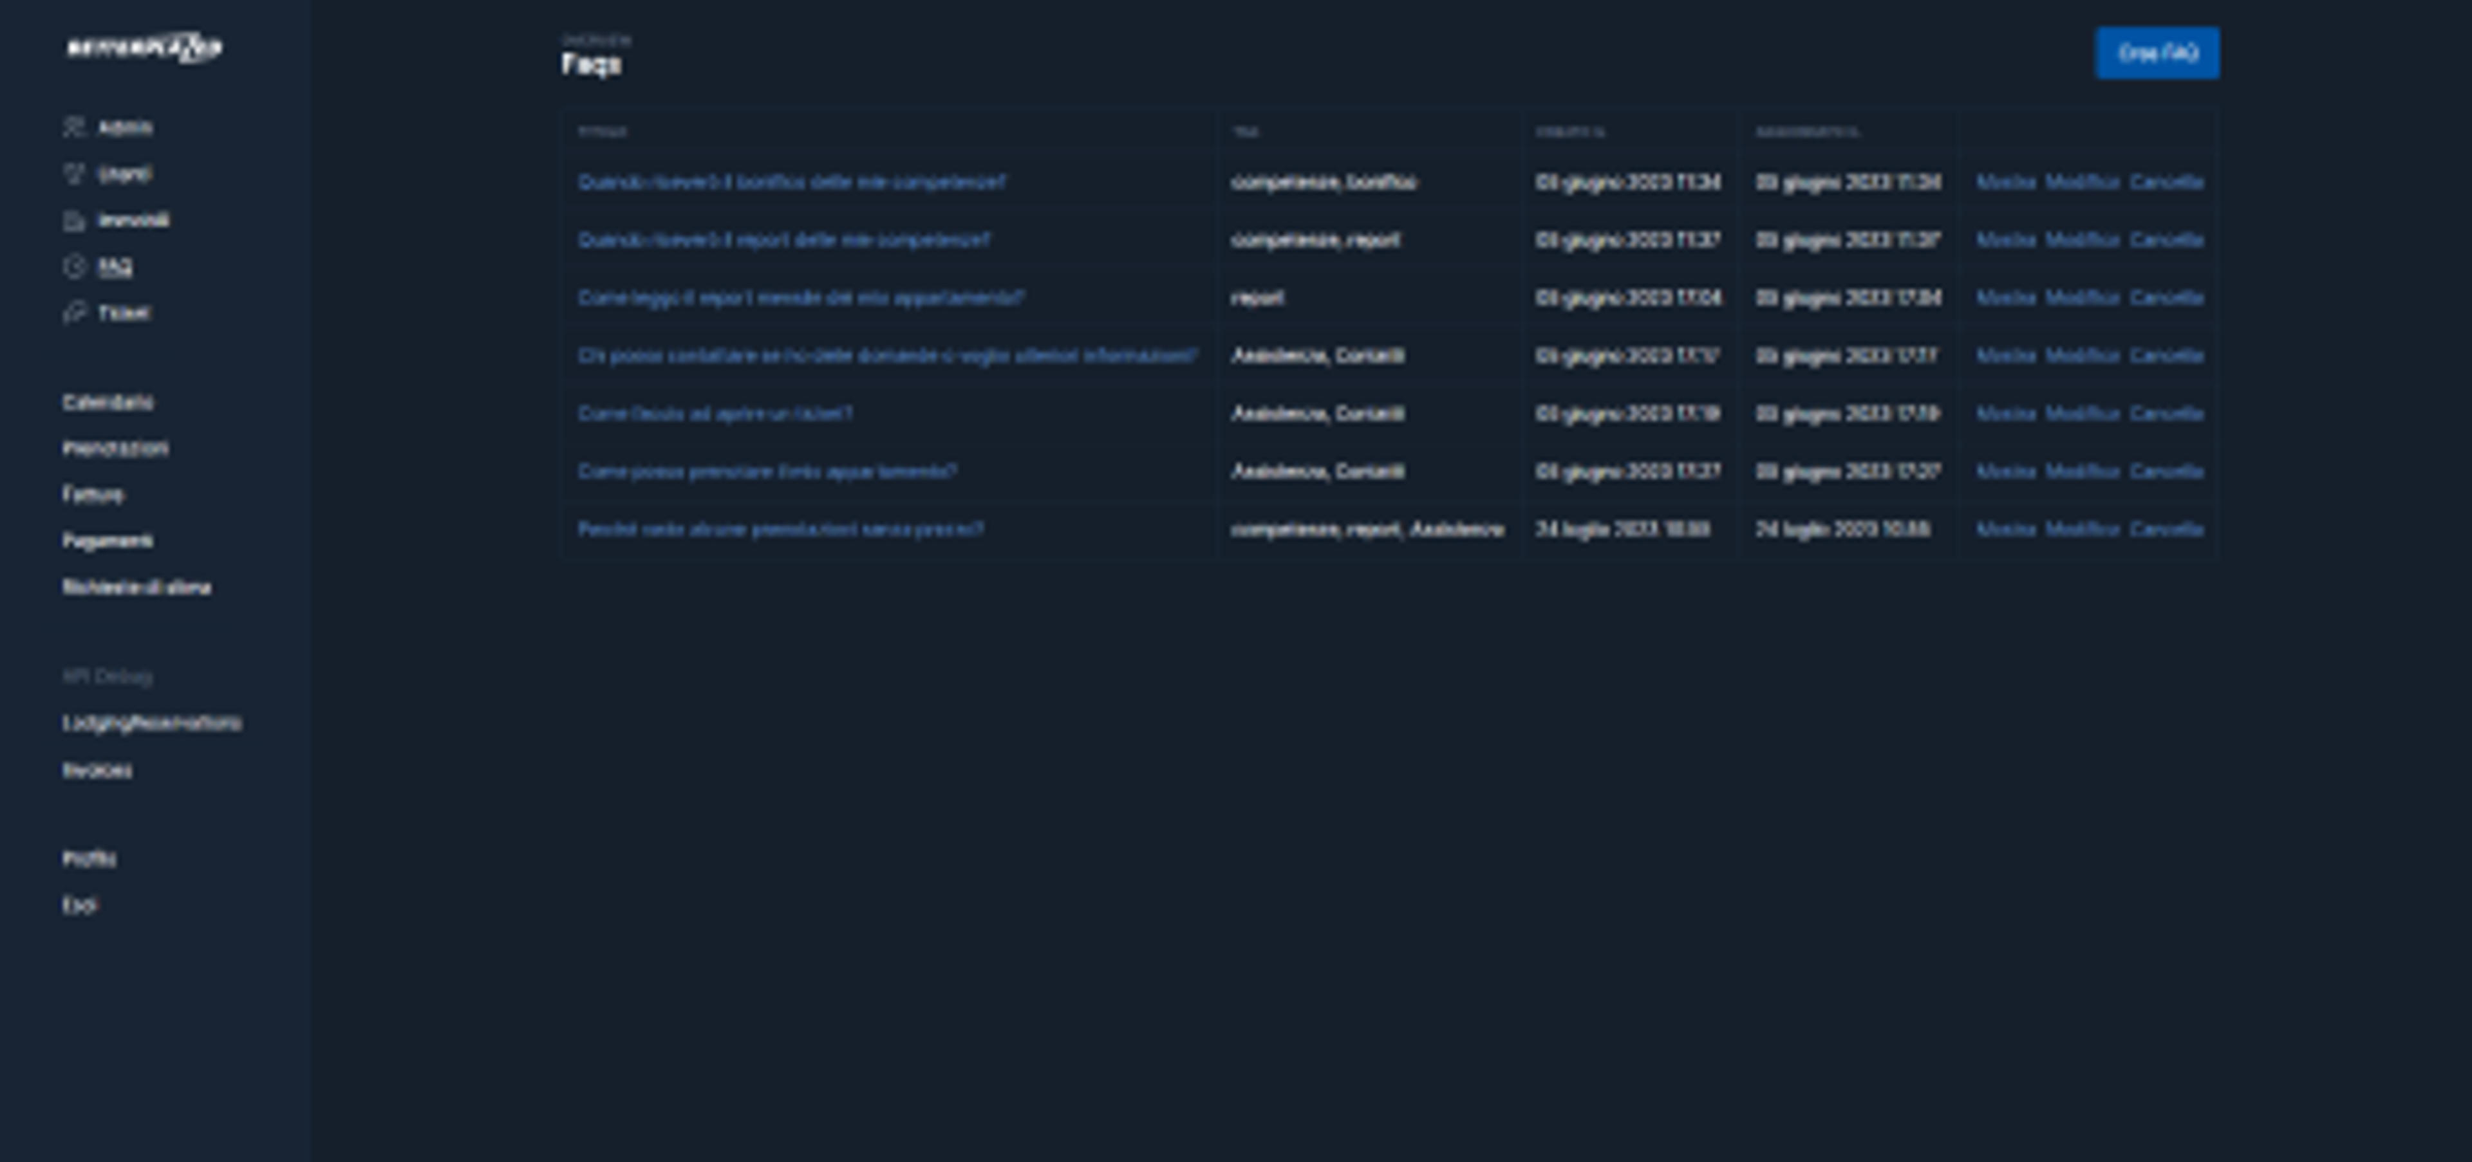Screen dimensions: 2472x1162
Task: Click Modifica for the open-a-ticket FAQ
Action: (2083, 413)
